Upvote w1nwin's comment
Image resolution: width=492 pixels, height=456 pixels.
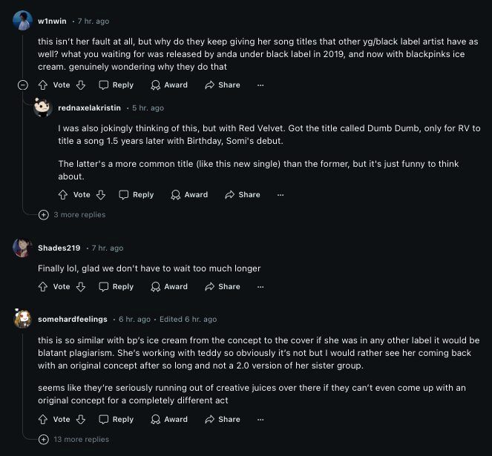43,85
